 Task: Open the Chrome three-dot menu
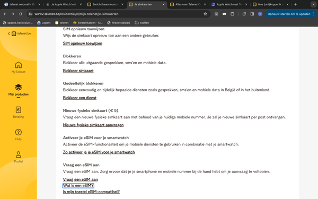pyautogui.click(x=313, y=14)
